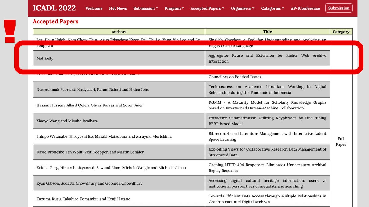Expand the Categories dropdown menu
This screenshot has width=369, height=207.
(273, 8)
